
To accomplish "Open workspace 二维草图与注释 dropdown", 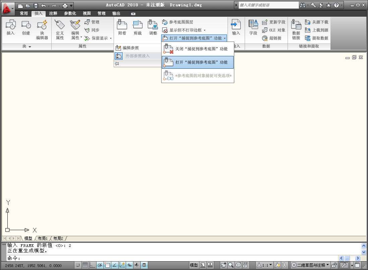I will tap(328, 265).
